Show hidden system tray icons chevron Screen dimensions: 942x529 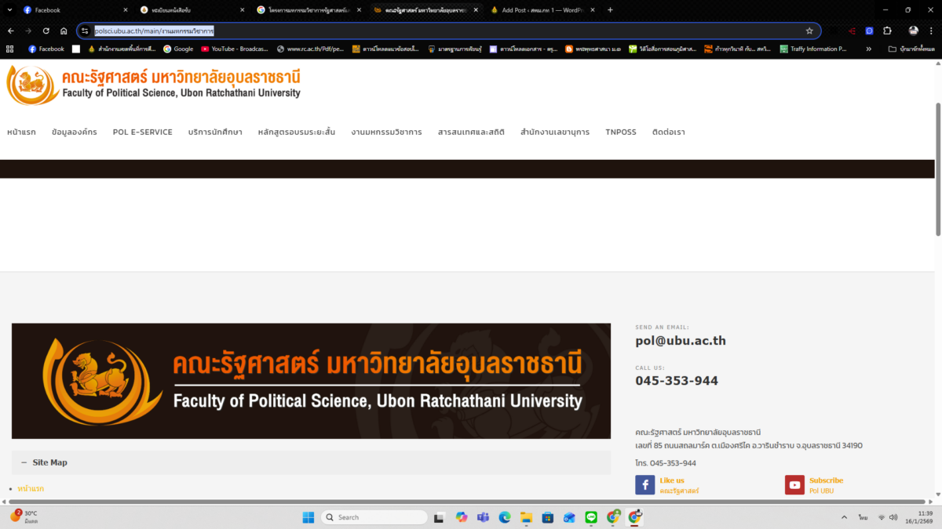(x=844, y=517)
